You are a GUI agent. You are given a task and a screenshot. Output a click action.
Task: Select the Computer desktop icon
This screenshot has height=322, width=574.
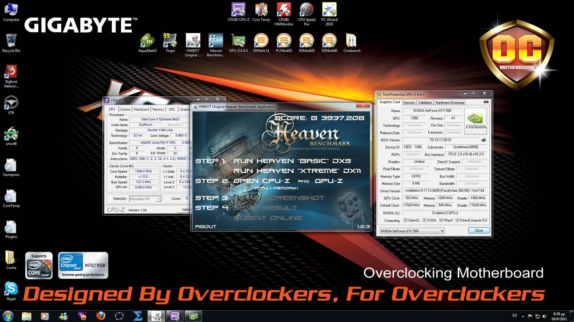11,12
